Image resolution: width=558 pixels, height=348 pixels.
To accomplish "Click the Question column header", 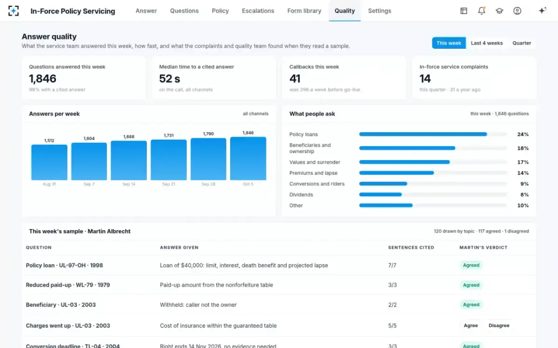I will coord(39,248).
